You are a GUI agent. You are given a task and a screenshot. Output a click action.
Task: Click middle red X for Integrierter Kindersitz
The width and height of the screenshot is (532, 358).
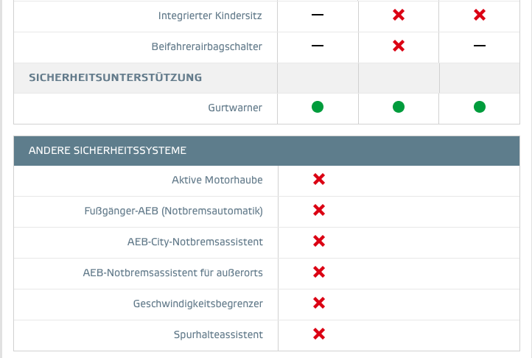click(x=399, y=15)
